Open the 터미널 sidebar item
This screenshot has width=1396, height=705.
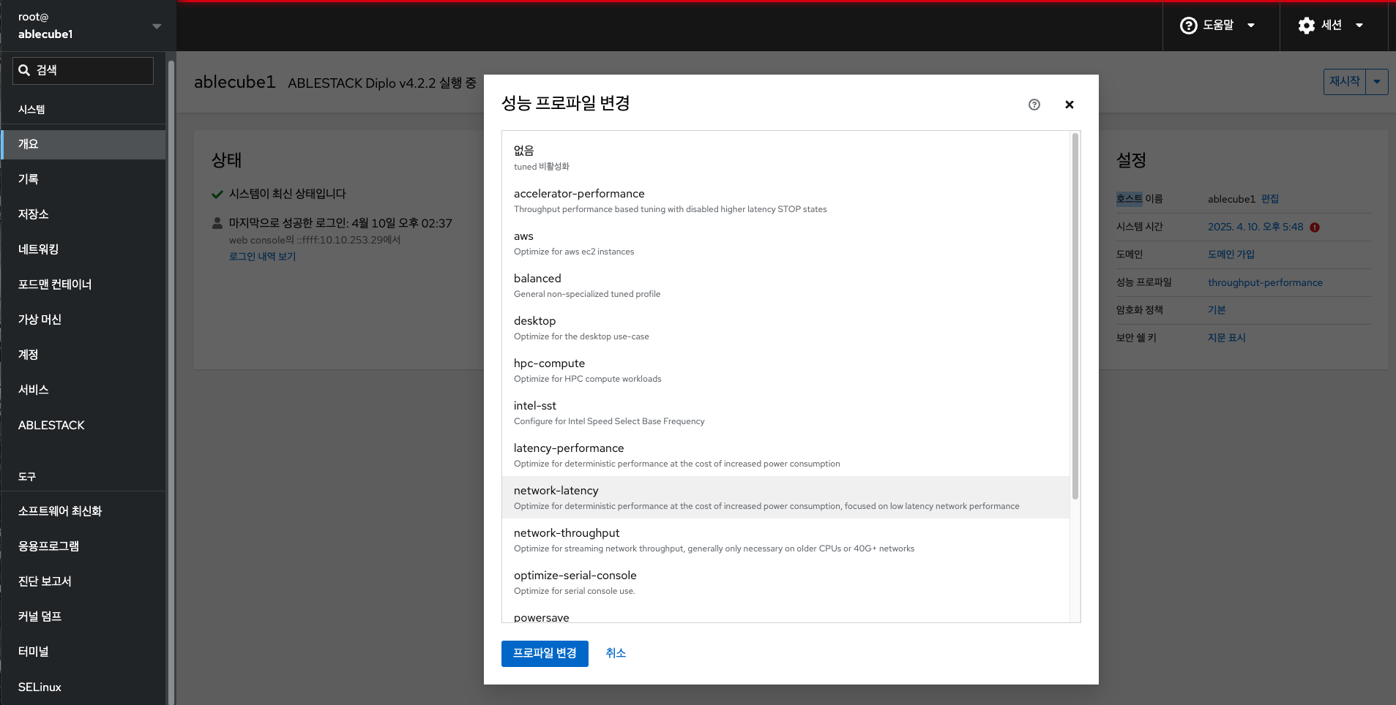click(x=34, y=652)
